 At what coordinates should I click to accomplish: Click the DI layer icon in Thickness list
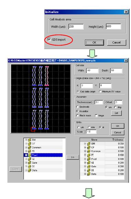89,170
